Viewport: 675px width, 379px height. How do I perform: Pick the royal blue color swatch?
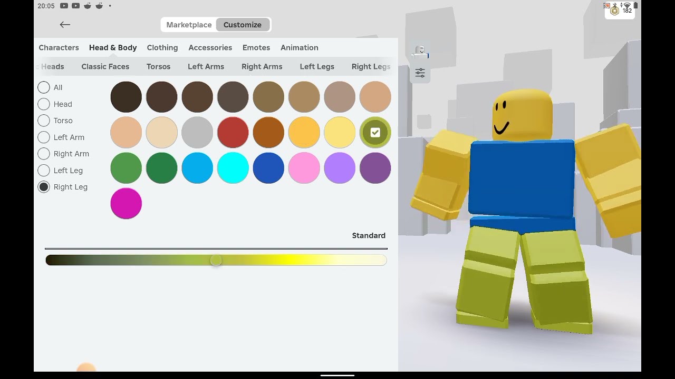268,168
